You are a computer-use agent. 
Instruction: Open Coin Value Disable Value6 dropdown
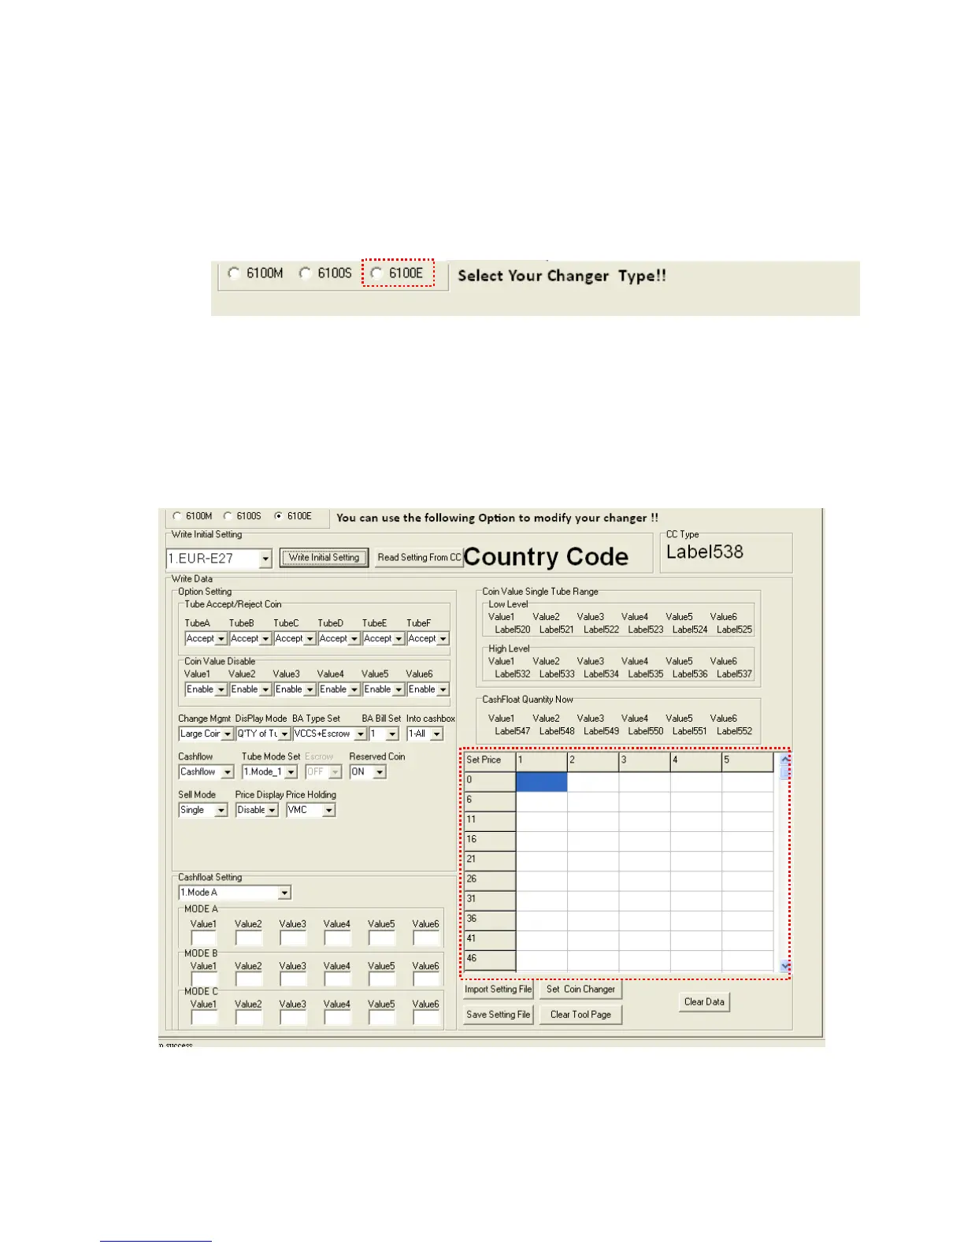click(x=443, y=689)
